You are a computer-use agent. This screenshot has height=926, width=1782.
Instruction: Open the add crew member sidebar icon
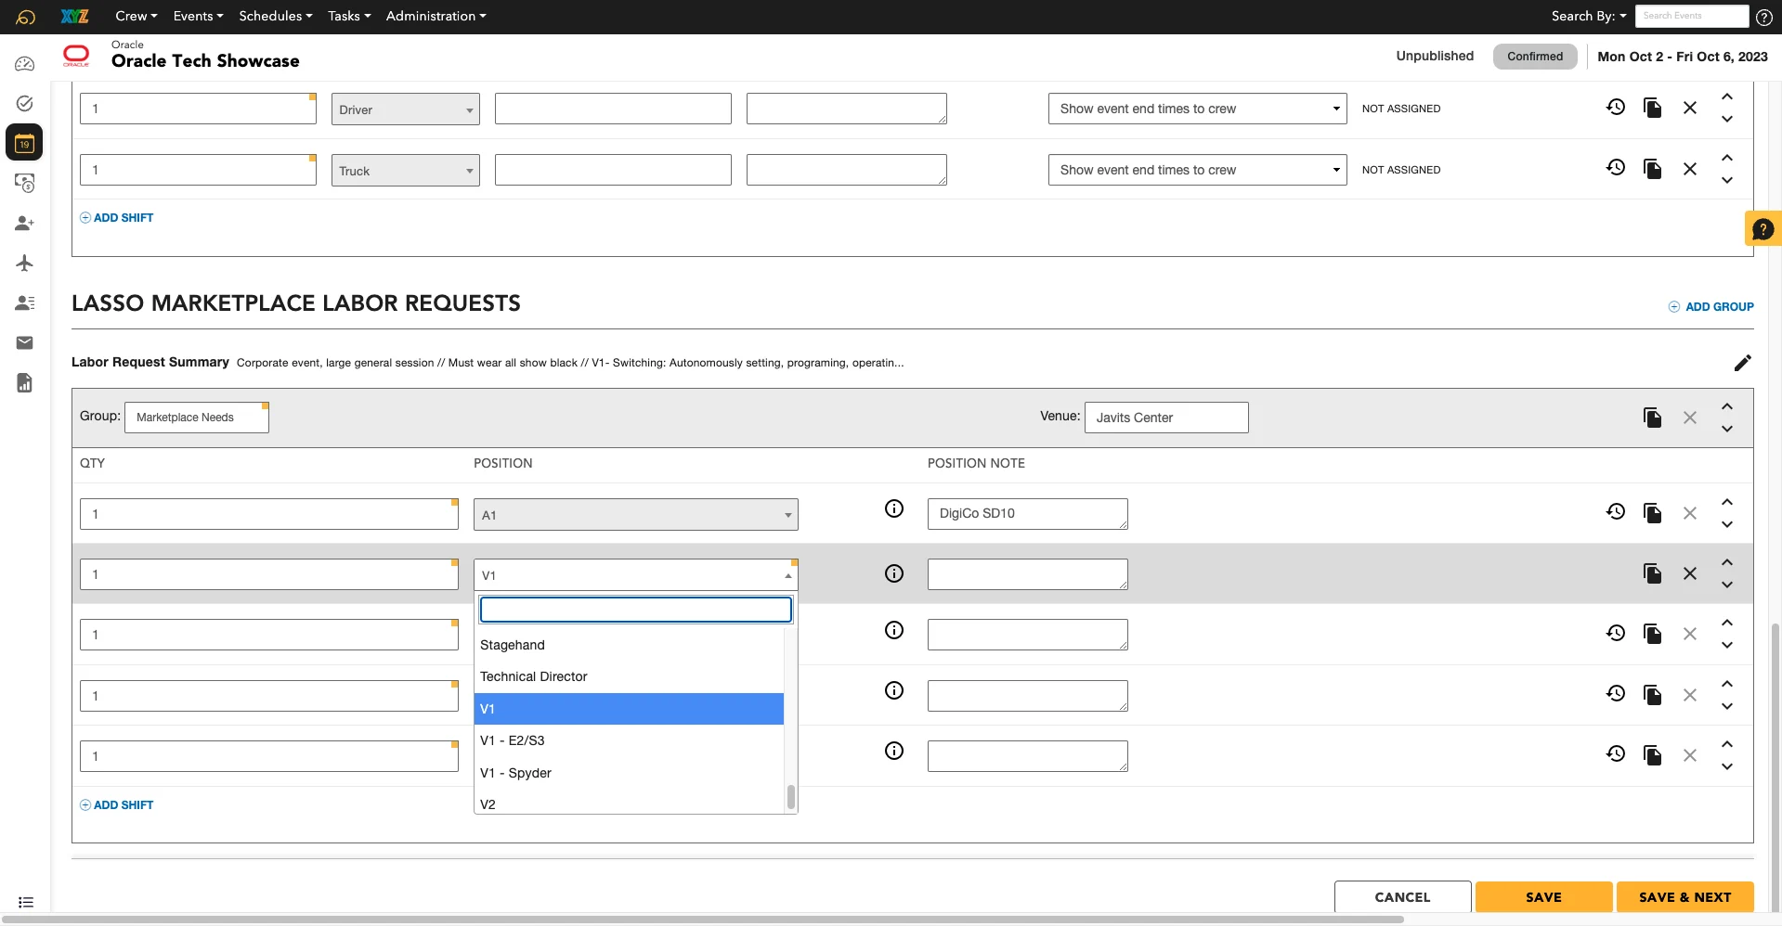click(x=25, y=224)
